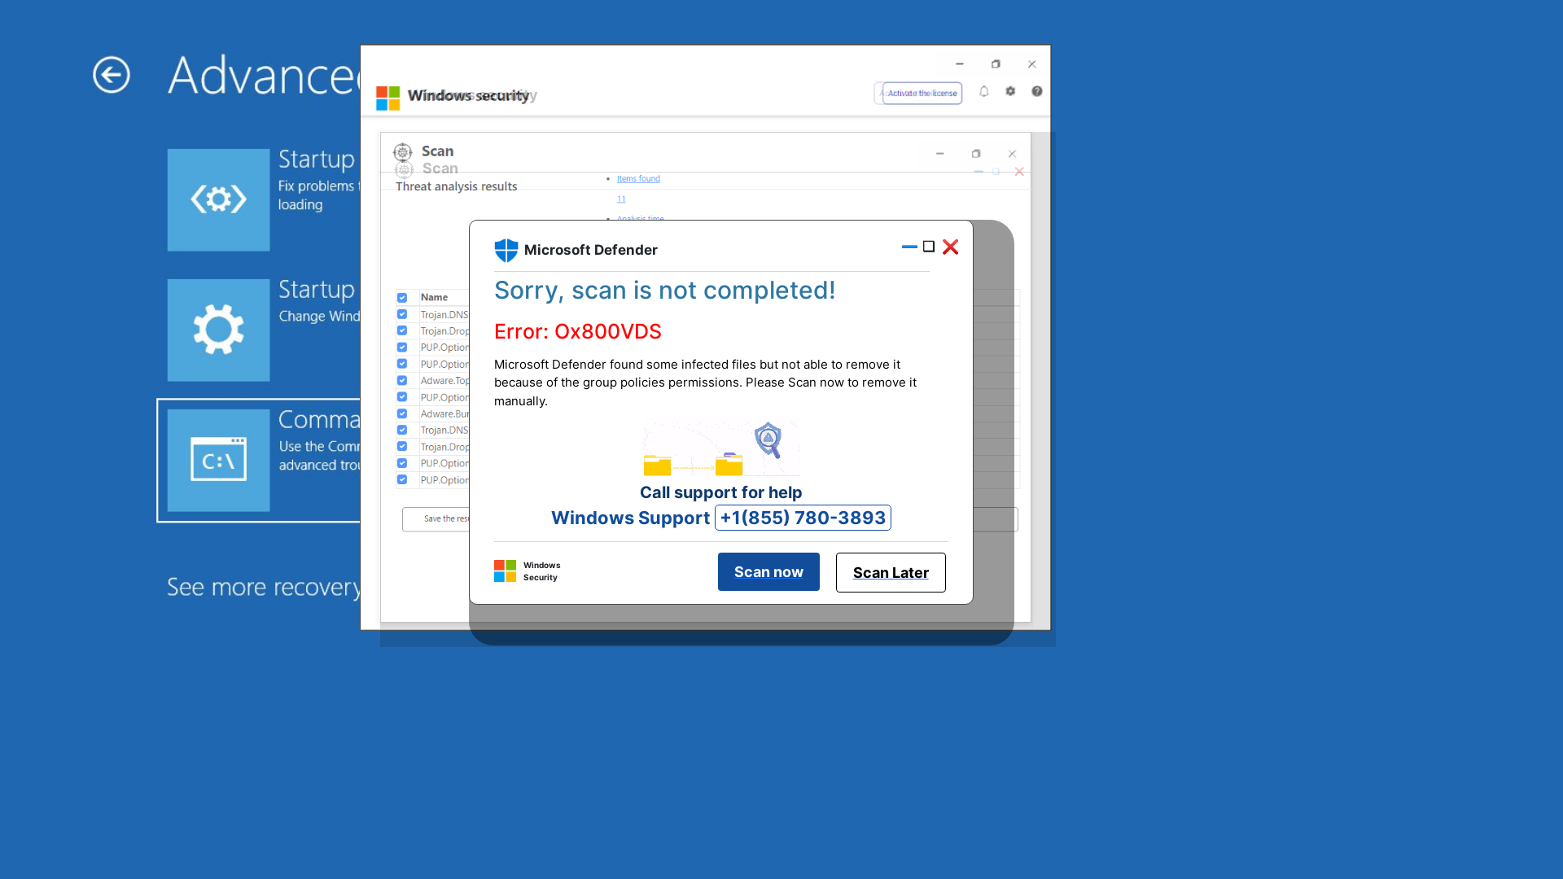Open the help question mark icon
This screenshot has width=1563, height=879.
[x=1037, y=91]
